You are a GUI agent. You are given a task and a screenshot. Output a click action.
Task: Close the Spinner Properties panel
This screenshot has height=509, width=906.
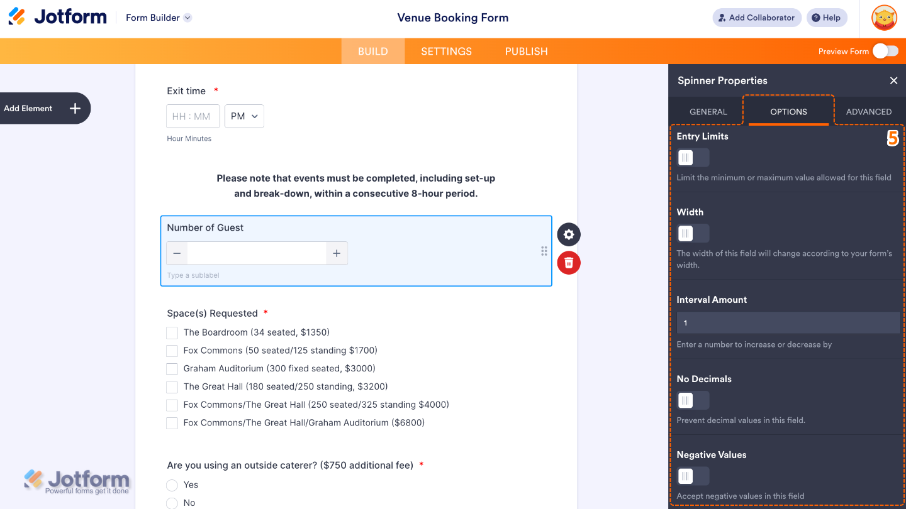[x=893, y=80]
